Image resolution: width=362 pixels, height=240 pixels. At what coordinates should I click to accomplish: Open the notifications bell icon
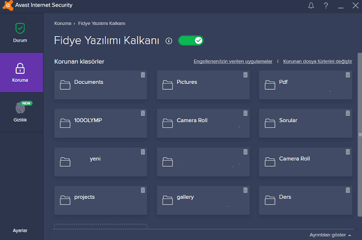click(x=311, y=6)
